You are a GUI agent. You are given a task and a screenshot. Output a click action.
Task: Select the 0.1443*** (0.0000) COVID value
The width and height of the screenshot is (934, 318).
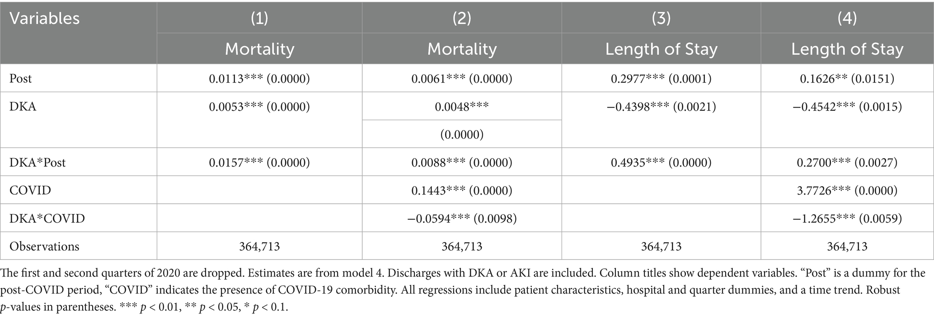[x=462, y=190]
